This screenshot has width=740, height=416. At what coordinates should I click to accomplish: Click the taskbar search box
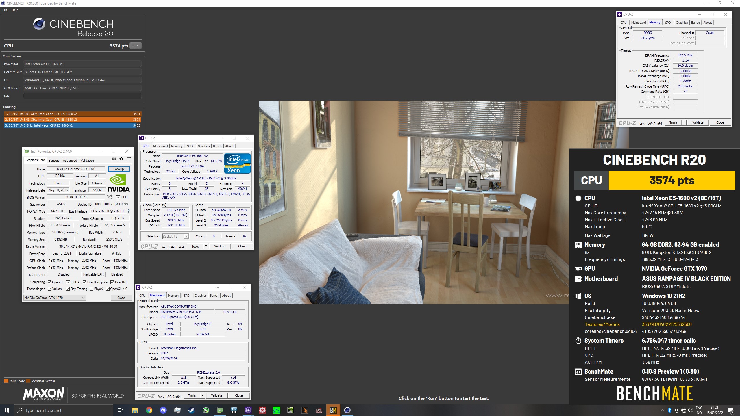[x=64, y=410]
